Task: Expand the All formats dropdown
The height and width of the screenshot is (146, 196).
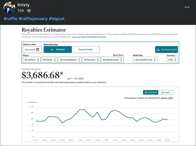Action: click(x=91, y=60)
